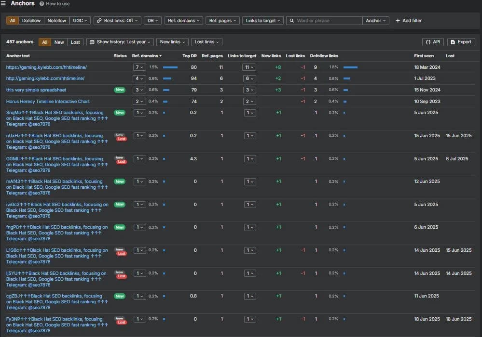The height and width of the screenshot is (337, 482).
Task: Open the UGC dropdown
Action: click(80, 21)
